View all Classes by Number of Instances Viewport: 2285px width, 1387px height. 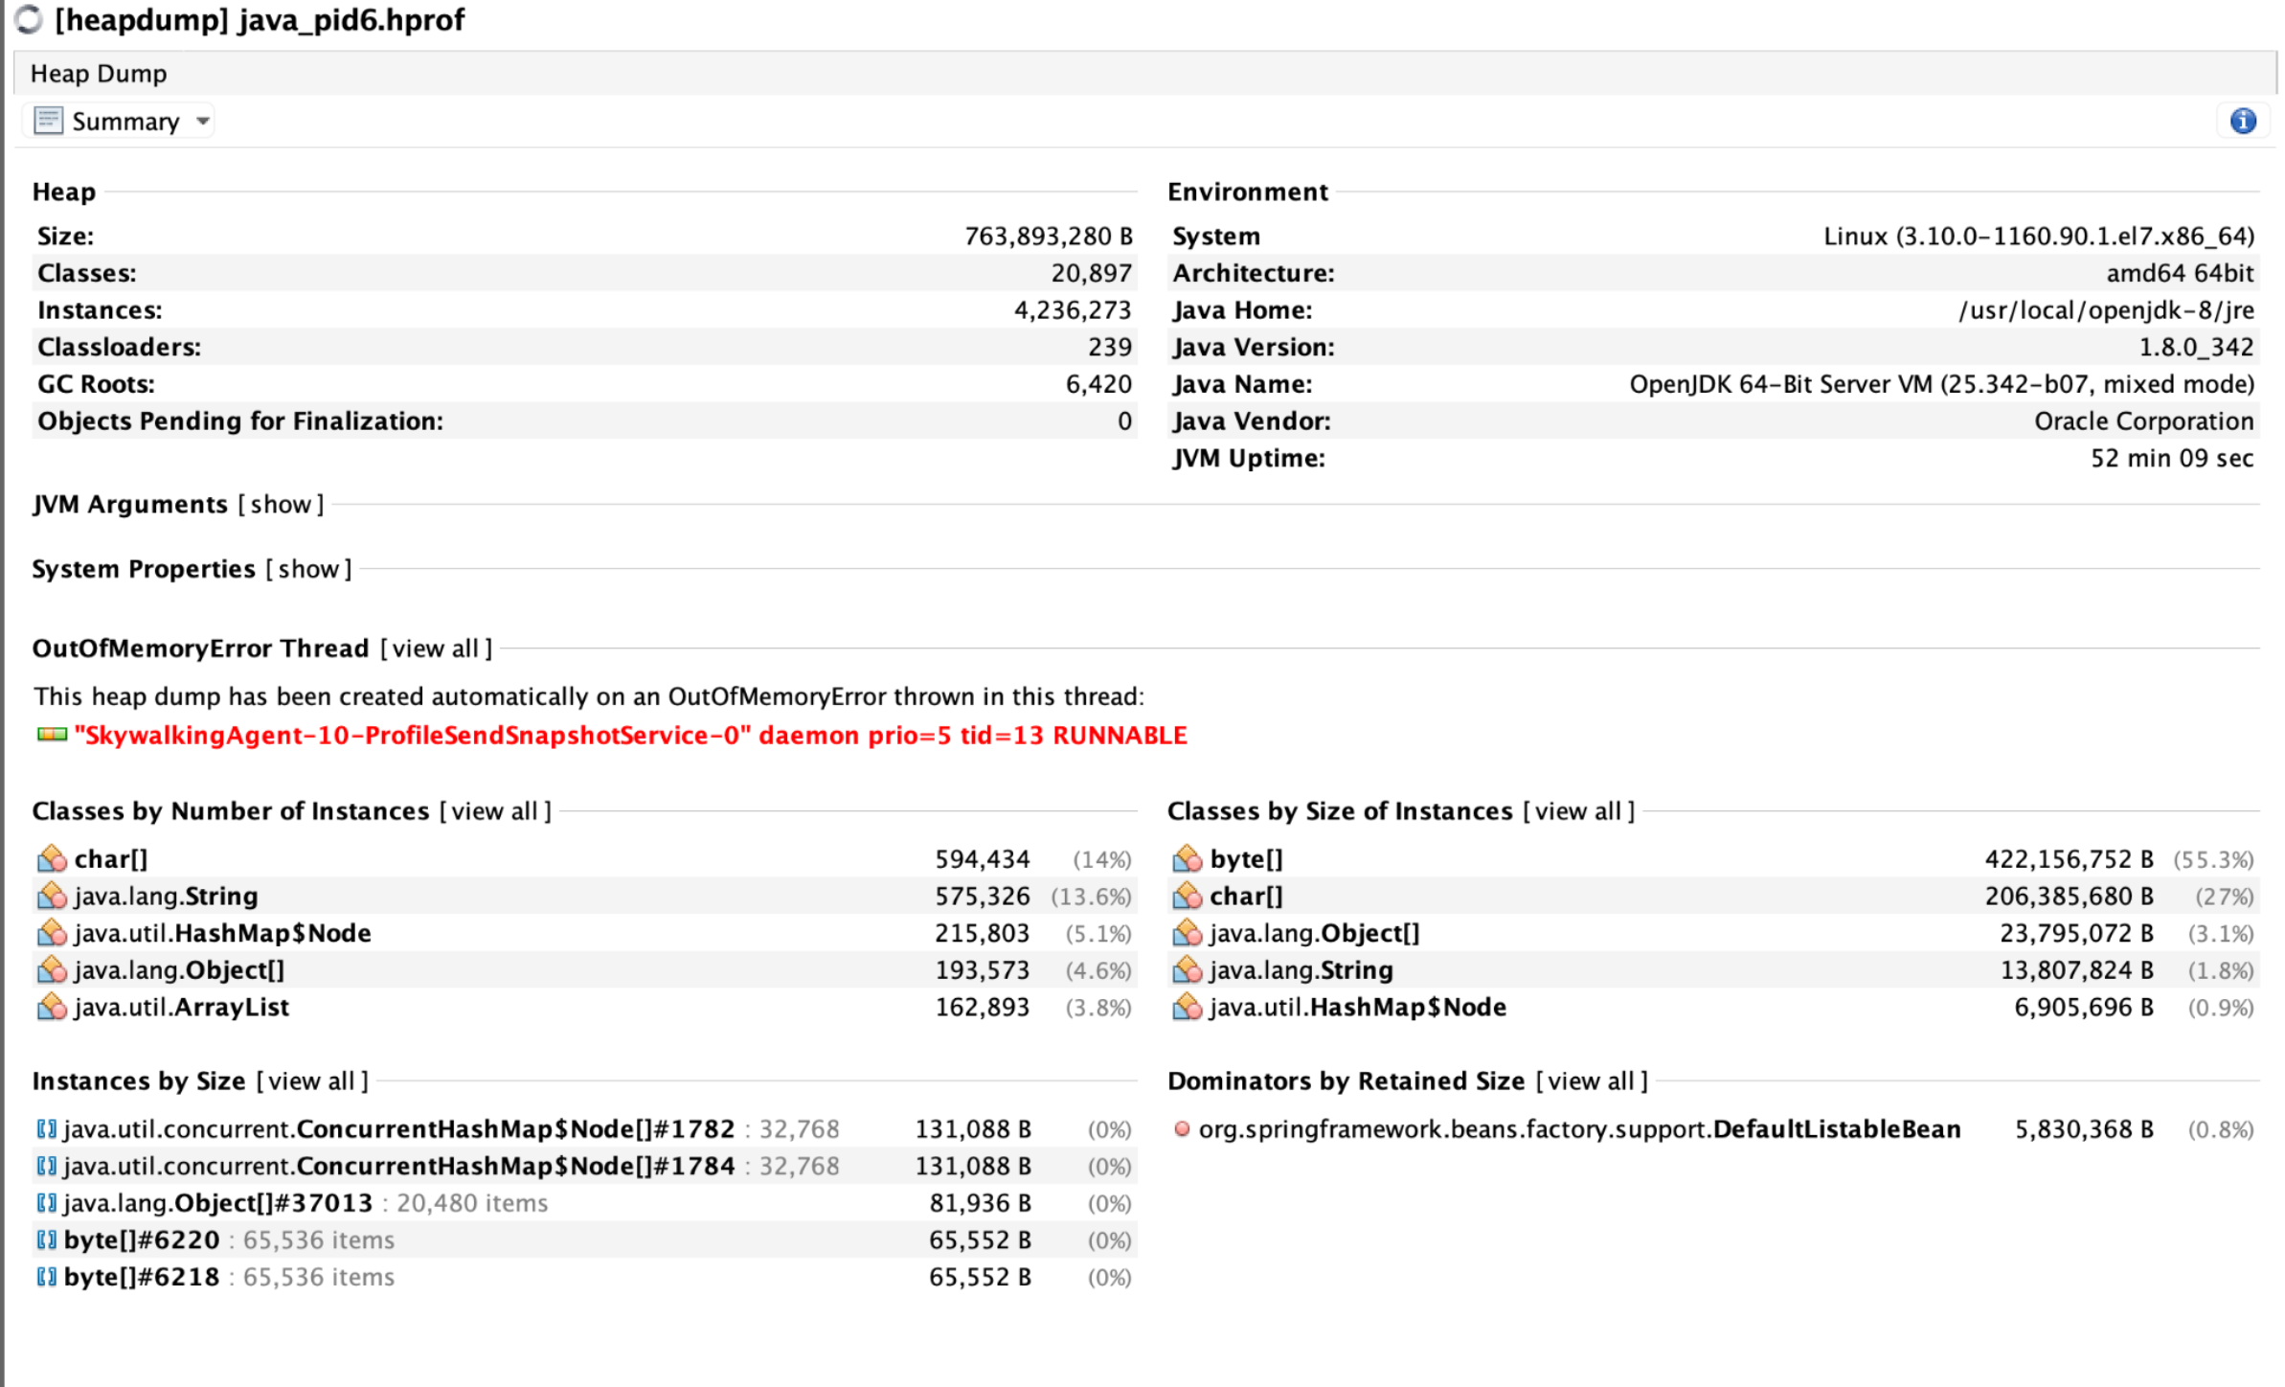(x=495, y=811)
